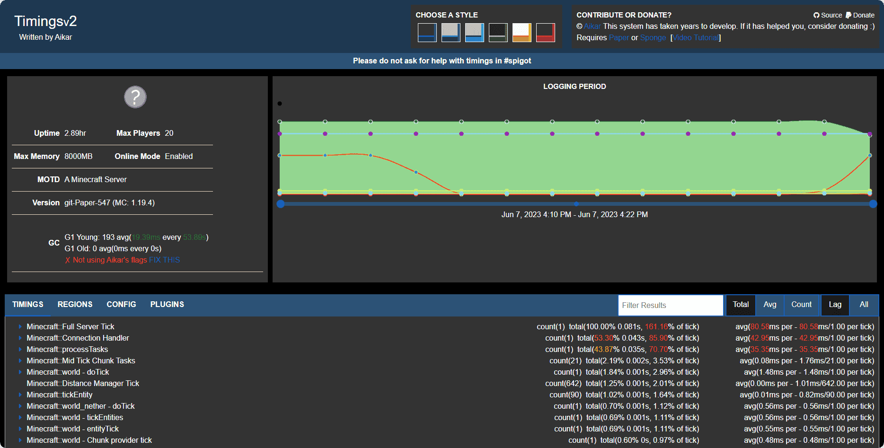Viewport: 884px width, 448px height.
Task: Click the question mark server icon
Action: point(135,97)
